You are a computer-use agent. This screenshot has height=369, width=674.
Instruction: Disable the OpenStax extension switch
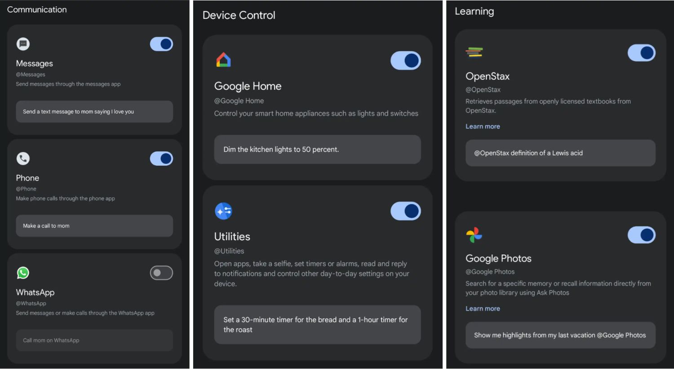click(641, 53)
